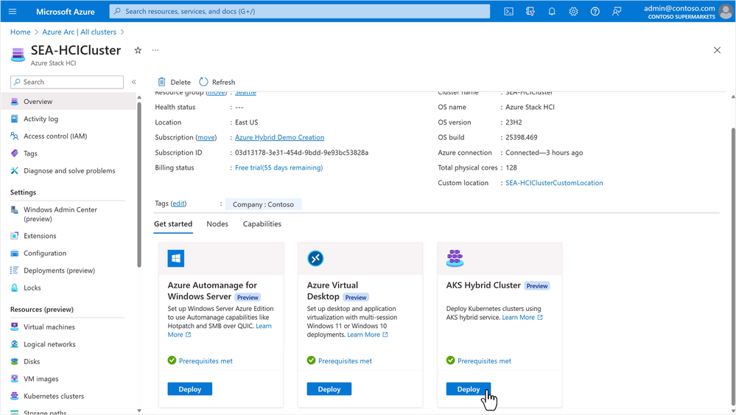Screen dimensions: 736x415
Task: Click the help question mark icon
Action: (595, 12)
